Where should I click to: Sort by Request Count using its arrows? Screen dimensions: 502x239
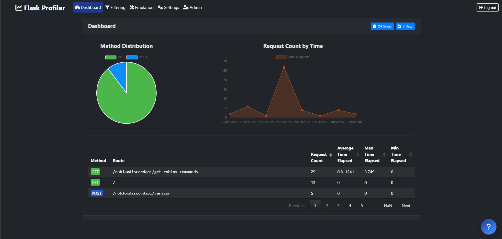pyautogui.click(x=331, y=154)
